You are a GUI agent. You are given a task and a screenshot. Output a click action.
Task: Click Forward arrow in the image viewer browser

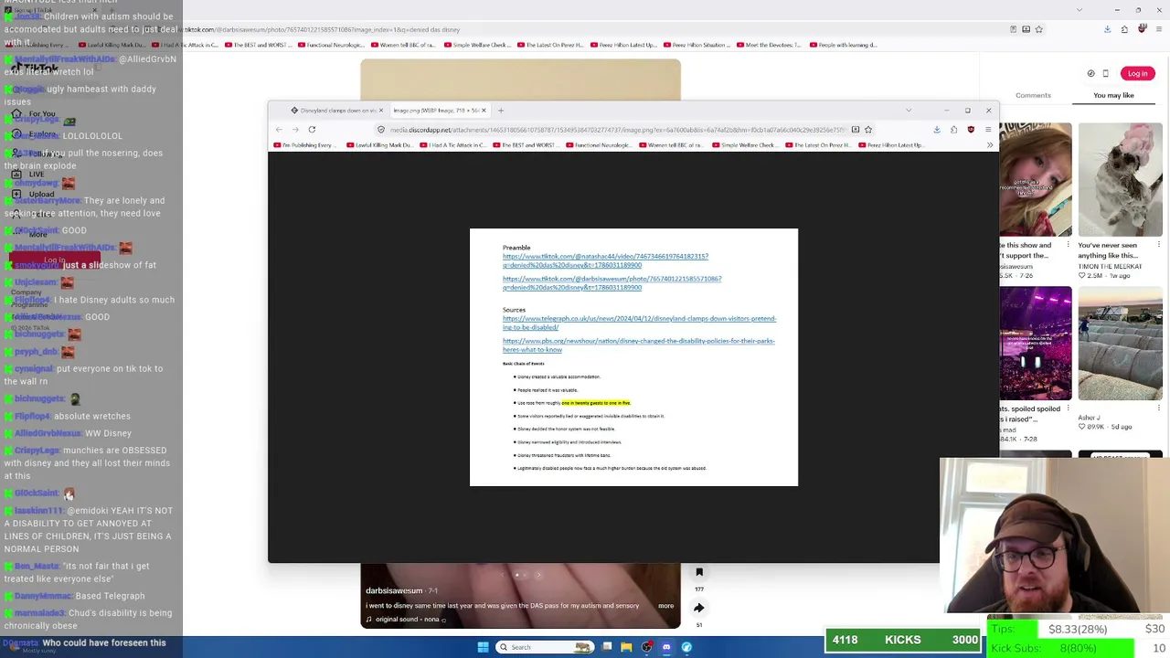295,130
